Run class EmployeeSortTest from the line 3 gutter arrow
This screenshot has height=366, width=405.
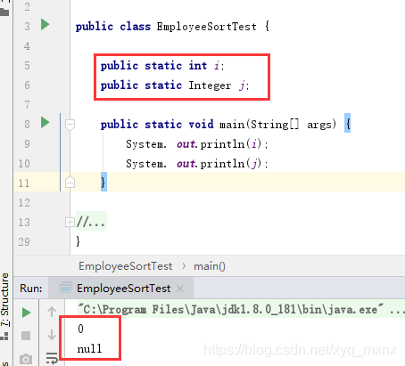click(x=45, y=24)
